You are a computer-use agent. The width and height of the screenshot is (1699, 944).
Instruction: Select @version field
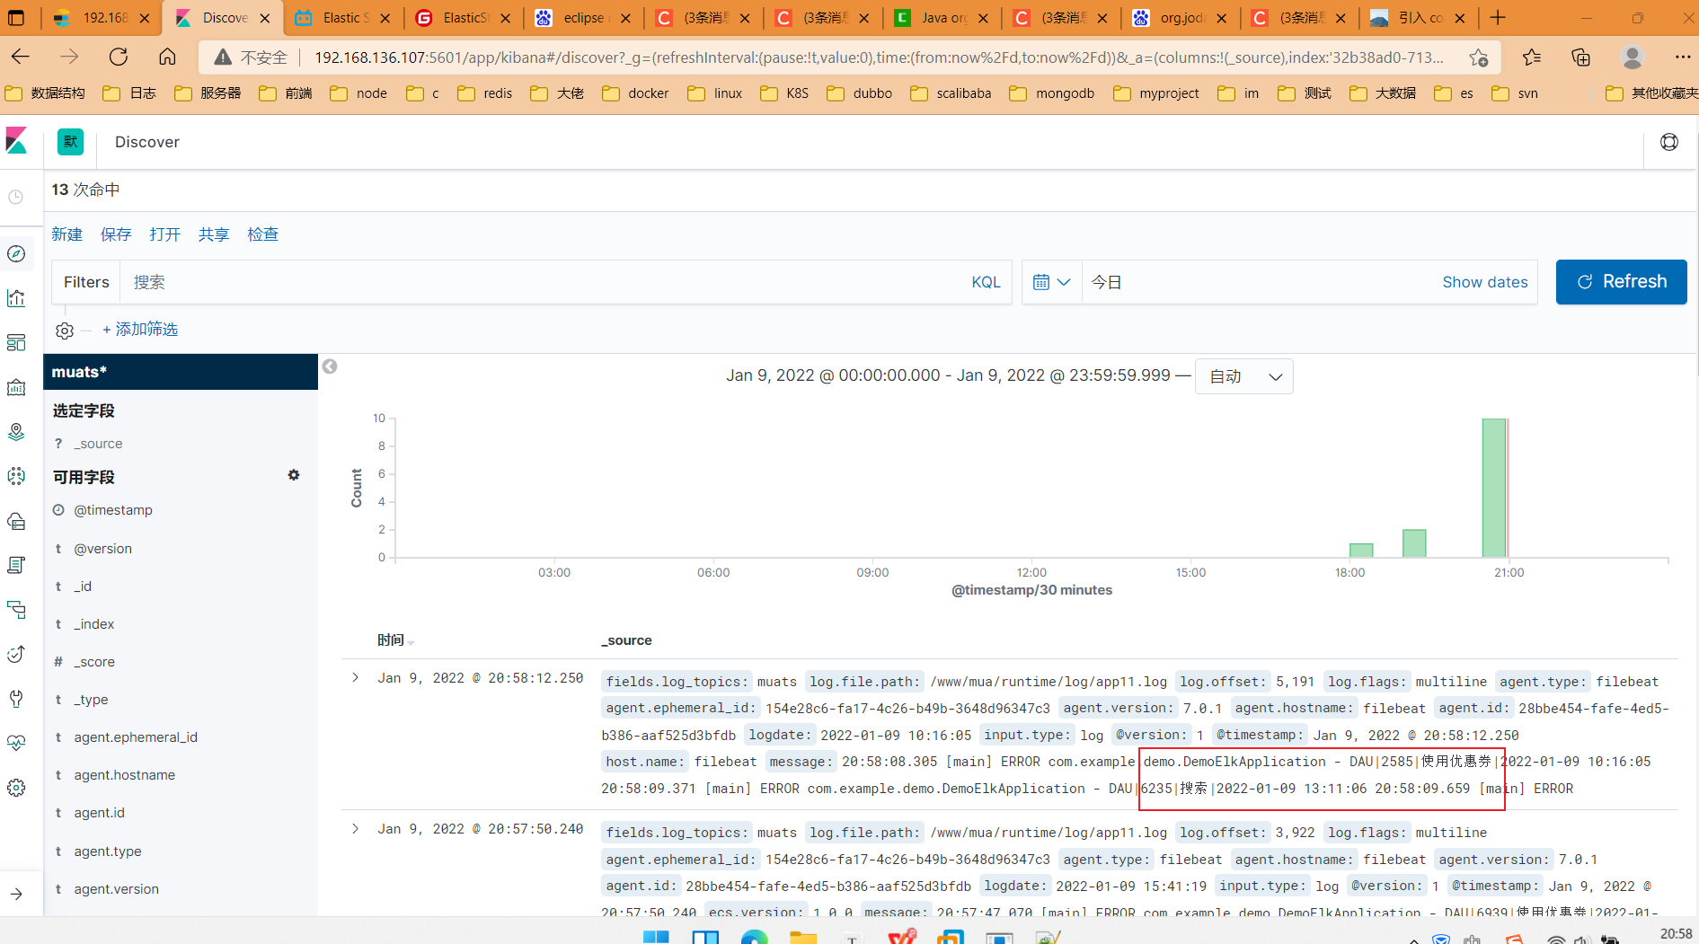(103, 549)
